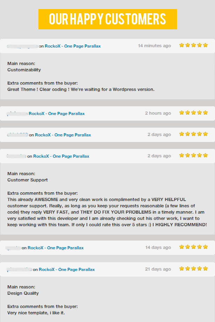Open the RockoX link in the 14 minutes ago review
Viewport: 215px width, 322px height.
(73, 46)
